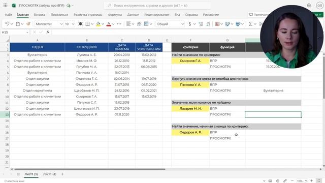Expand undo dropdown arrow
This screenshot has width=325, height=183.
pyautogui.click(x=12, y=24)
